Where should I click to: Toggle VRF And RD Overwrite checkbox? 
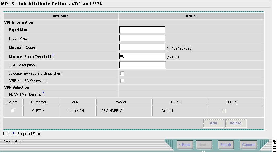coord(122,81)
